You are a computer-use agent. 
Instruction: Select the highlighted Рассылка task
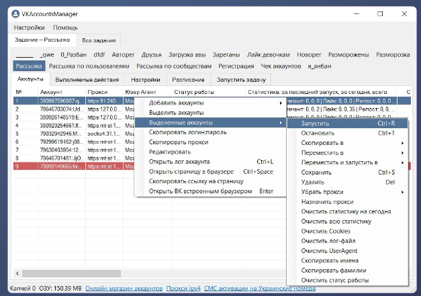click(29, 66)
